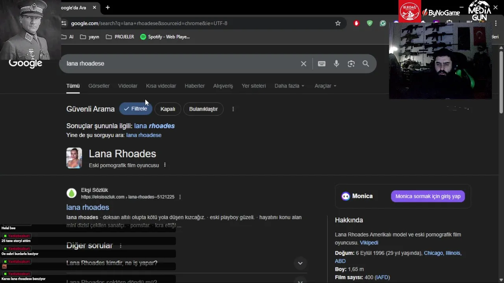Open three-dot menu beside 'Eski pornografik film oyuncusu'
The width and height of the screenshot is (504, 283).
(x=165, y=165)
